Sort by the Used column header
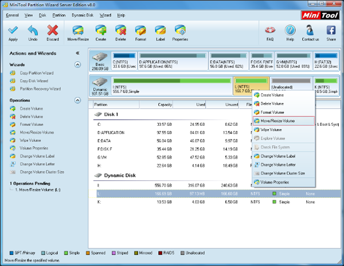The width and height of the screenshot is (344, 266). coord(189,105)
